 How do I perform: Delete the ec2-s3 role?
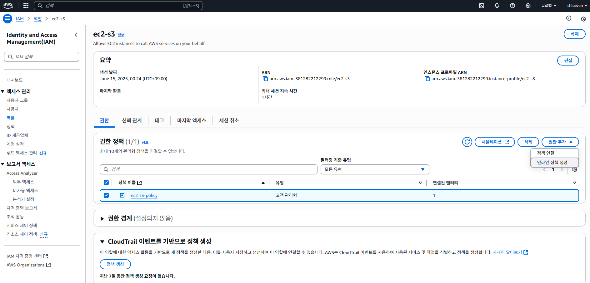pos(574,34)
